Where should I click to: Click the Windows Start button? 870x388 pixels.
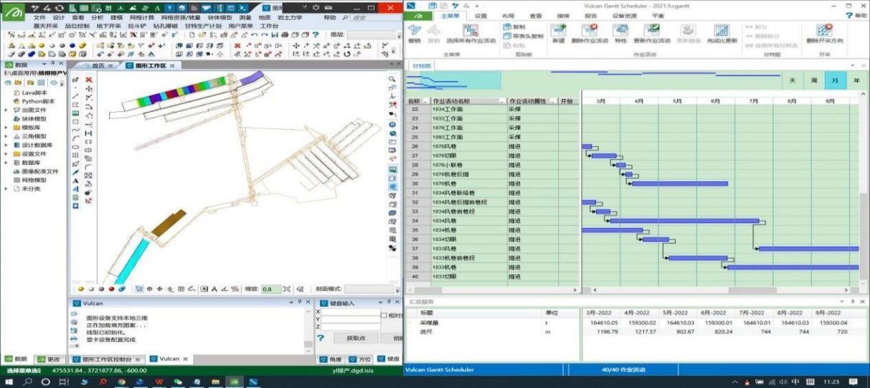tap(9, 382)
